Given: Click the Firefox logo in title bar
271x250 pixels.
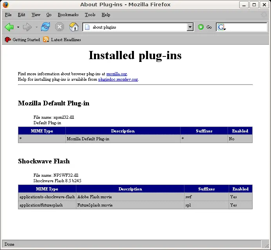Looking at the screenshot, I should [x=5, y=5].
